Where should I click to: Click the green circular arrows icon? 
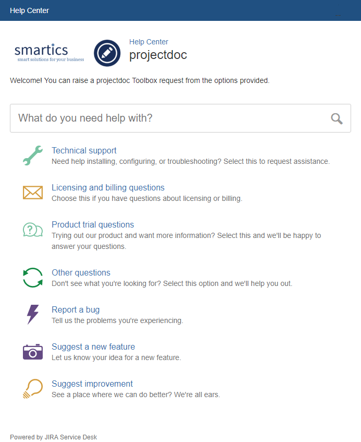pos(33,278)
